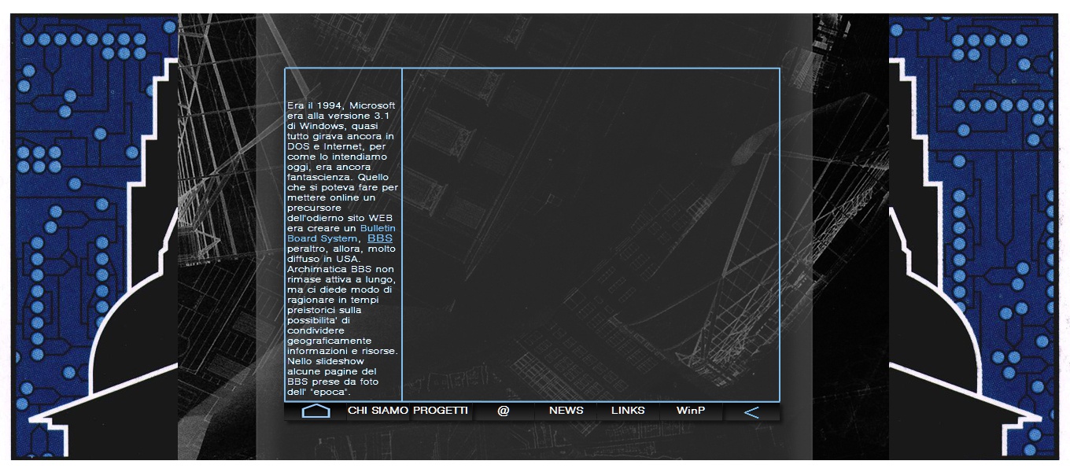This screenshot has height=472, width=1070.
Task: Open the email contact @ menu item
Action: pyautogui.click(x=504, y=411)
